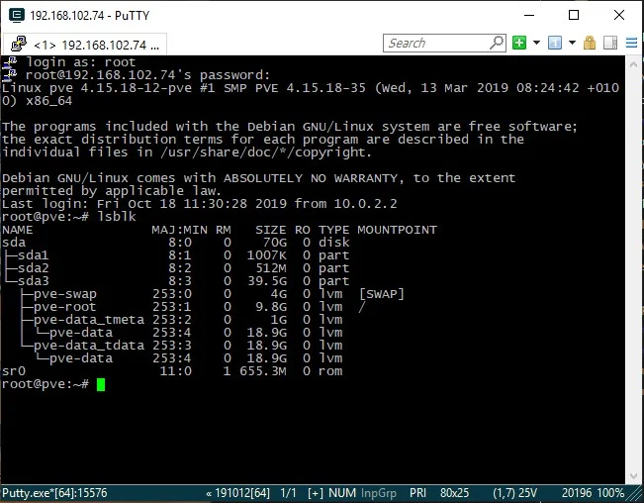Screen dimensions: 644x503
Task: Toggle the NUM lock indicator
Action: tap(342, 493)
